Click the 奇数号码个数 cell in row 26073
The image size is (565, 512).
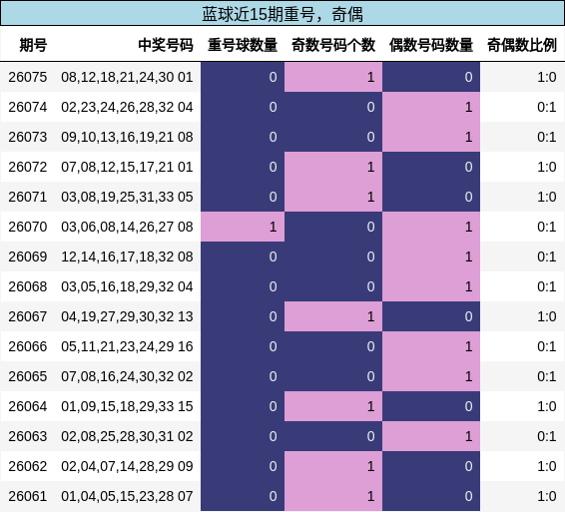333,137
